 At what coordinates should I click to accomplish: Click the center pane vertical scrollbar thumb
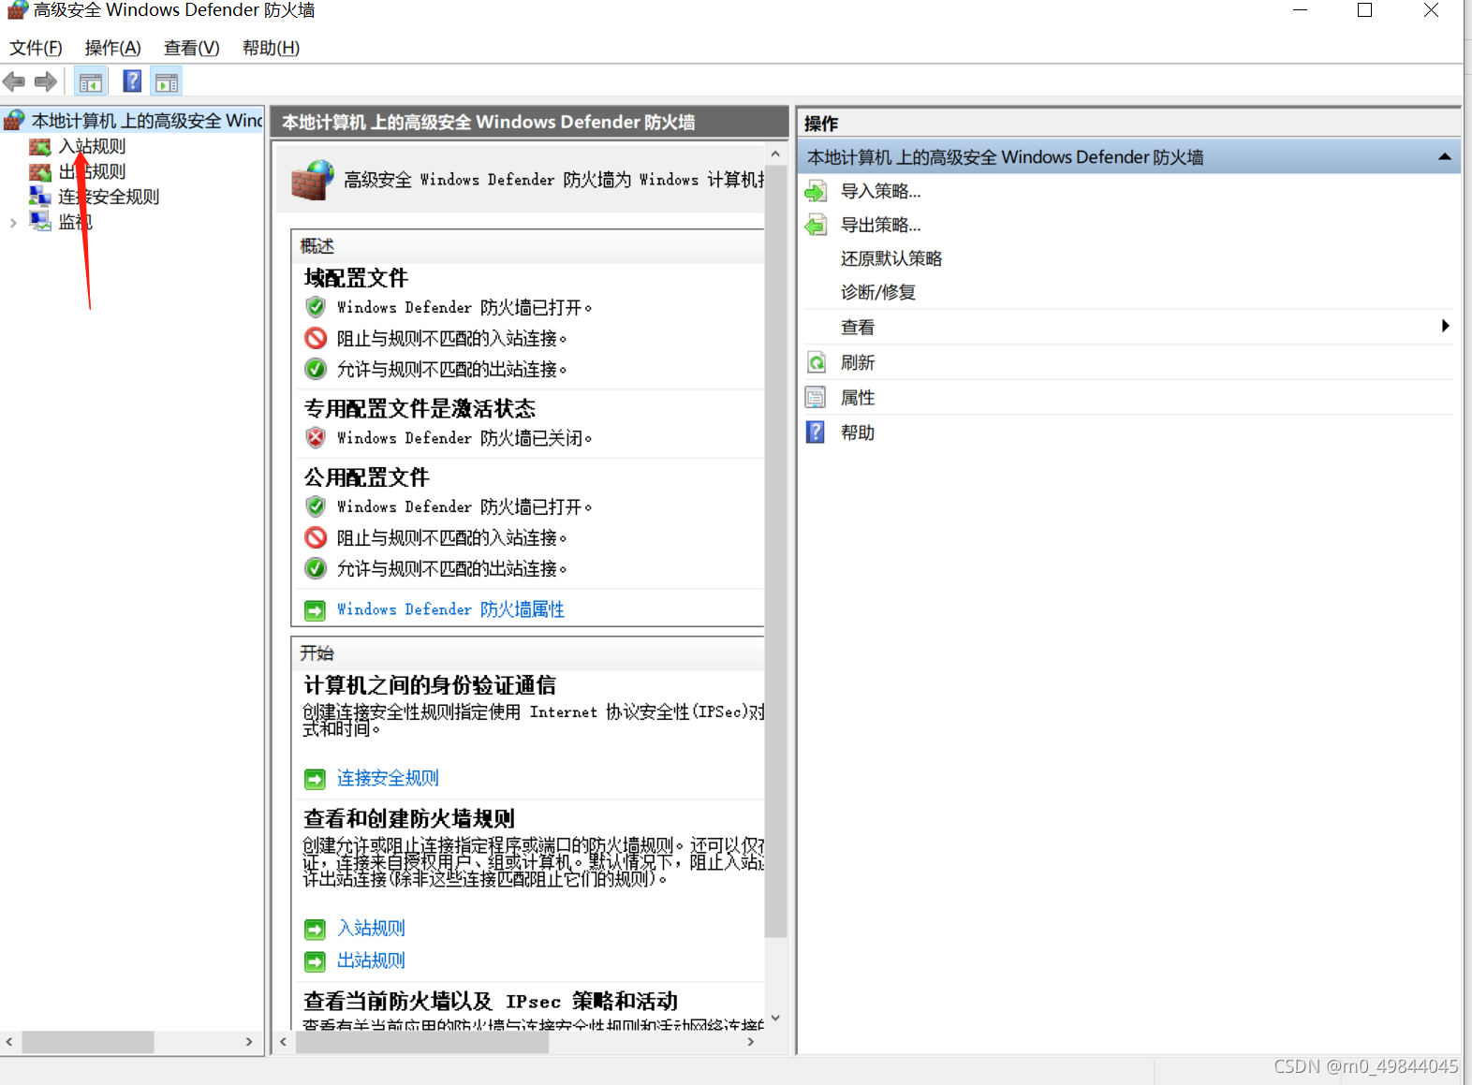click(775, 551)
